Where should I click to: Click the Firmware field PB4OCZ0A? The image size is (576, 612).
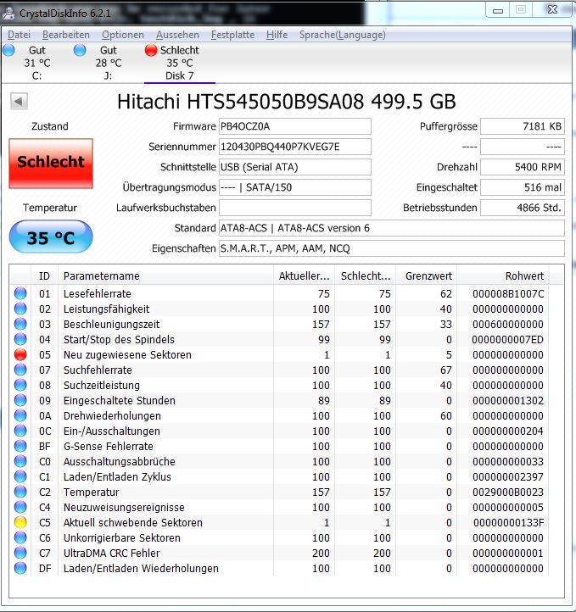(295, 126)
